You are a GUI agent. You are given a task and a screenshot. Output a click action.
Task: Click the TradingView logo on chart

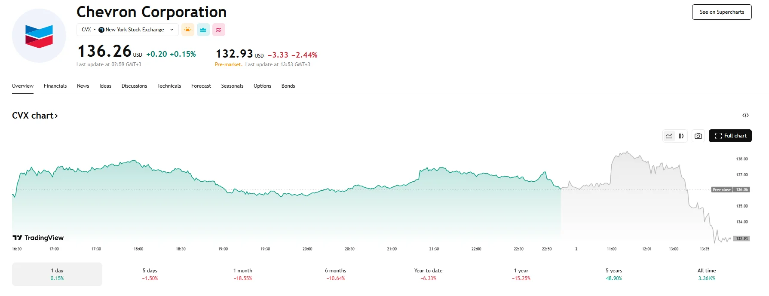coord(38,238)
